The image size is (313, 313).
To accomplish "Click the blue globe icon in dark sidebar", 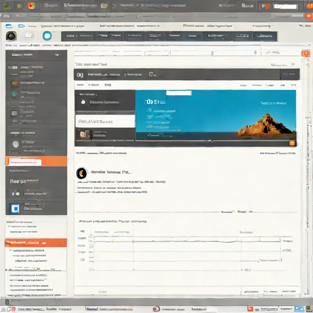I will tap(14, 94).
